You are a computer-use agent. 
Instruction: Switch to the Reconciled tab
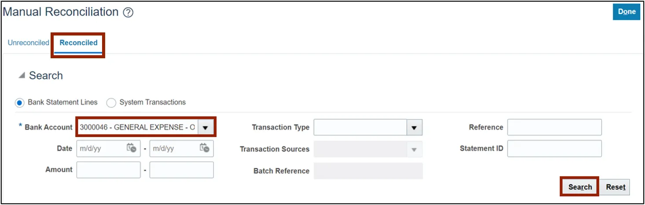pos(78,43)
